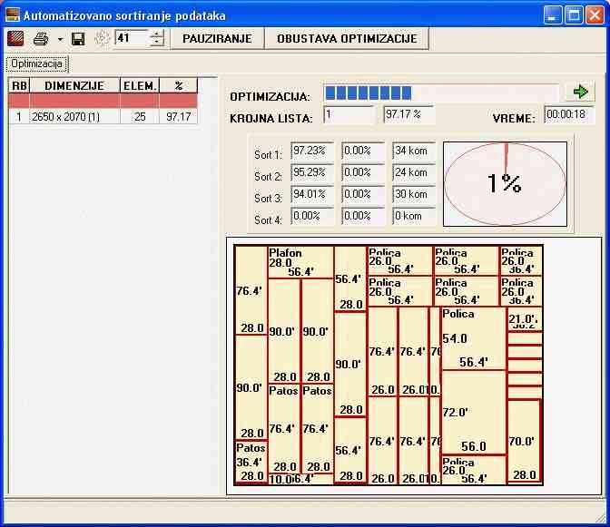Click the green arrow next button
Screen dimensions: 610x527
coord(580,92)
